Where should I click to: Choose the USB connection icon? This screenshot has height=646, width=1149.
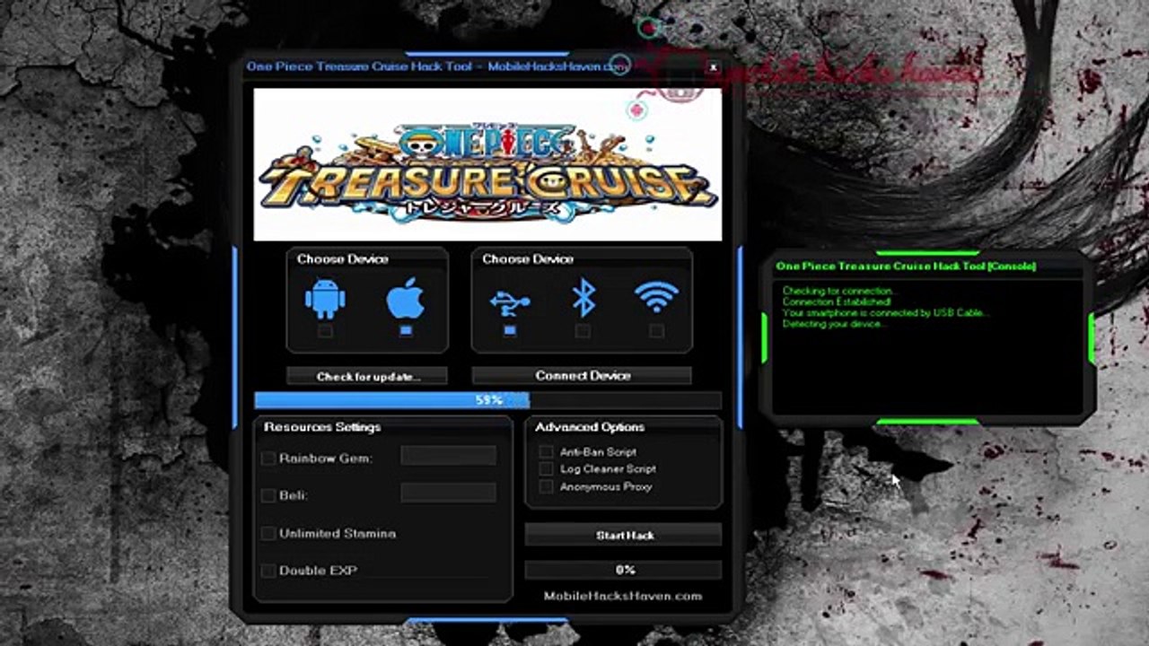510,301
